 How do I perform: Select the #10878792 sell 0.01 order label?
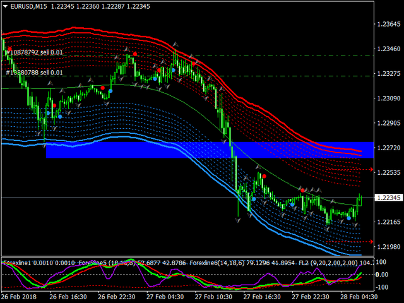34,52
